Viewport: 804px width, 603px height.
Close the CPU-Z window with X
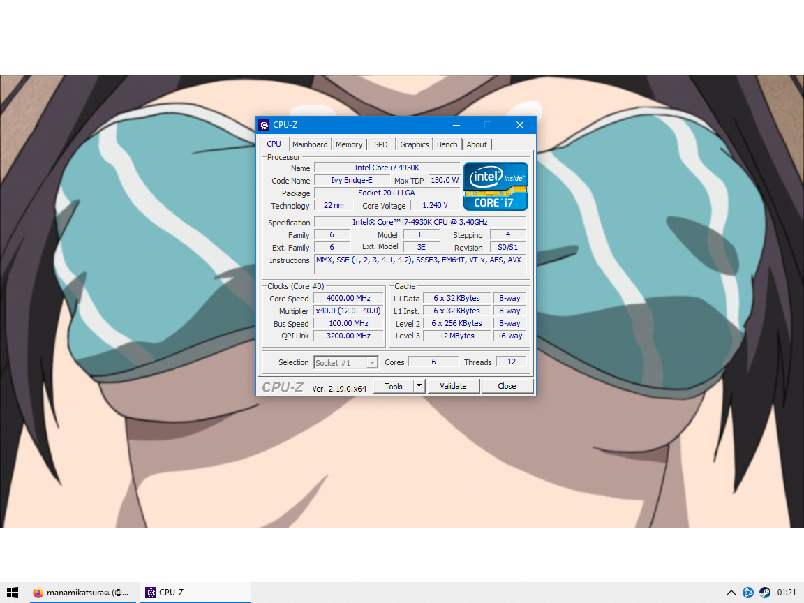click(x=519, y=125)
